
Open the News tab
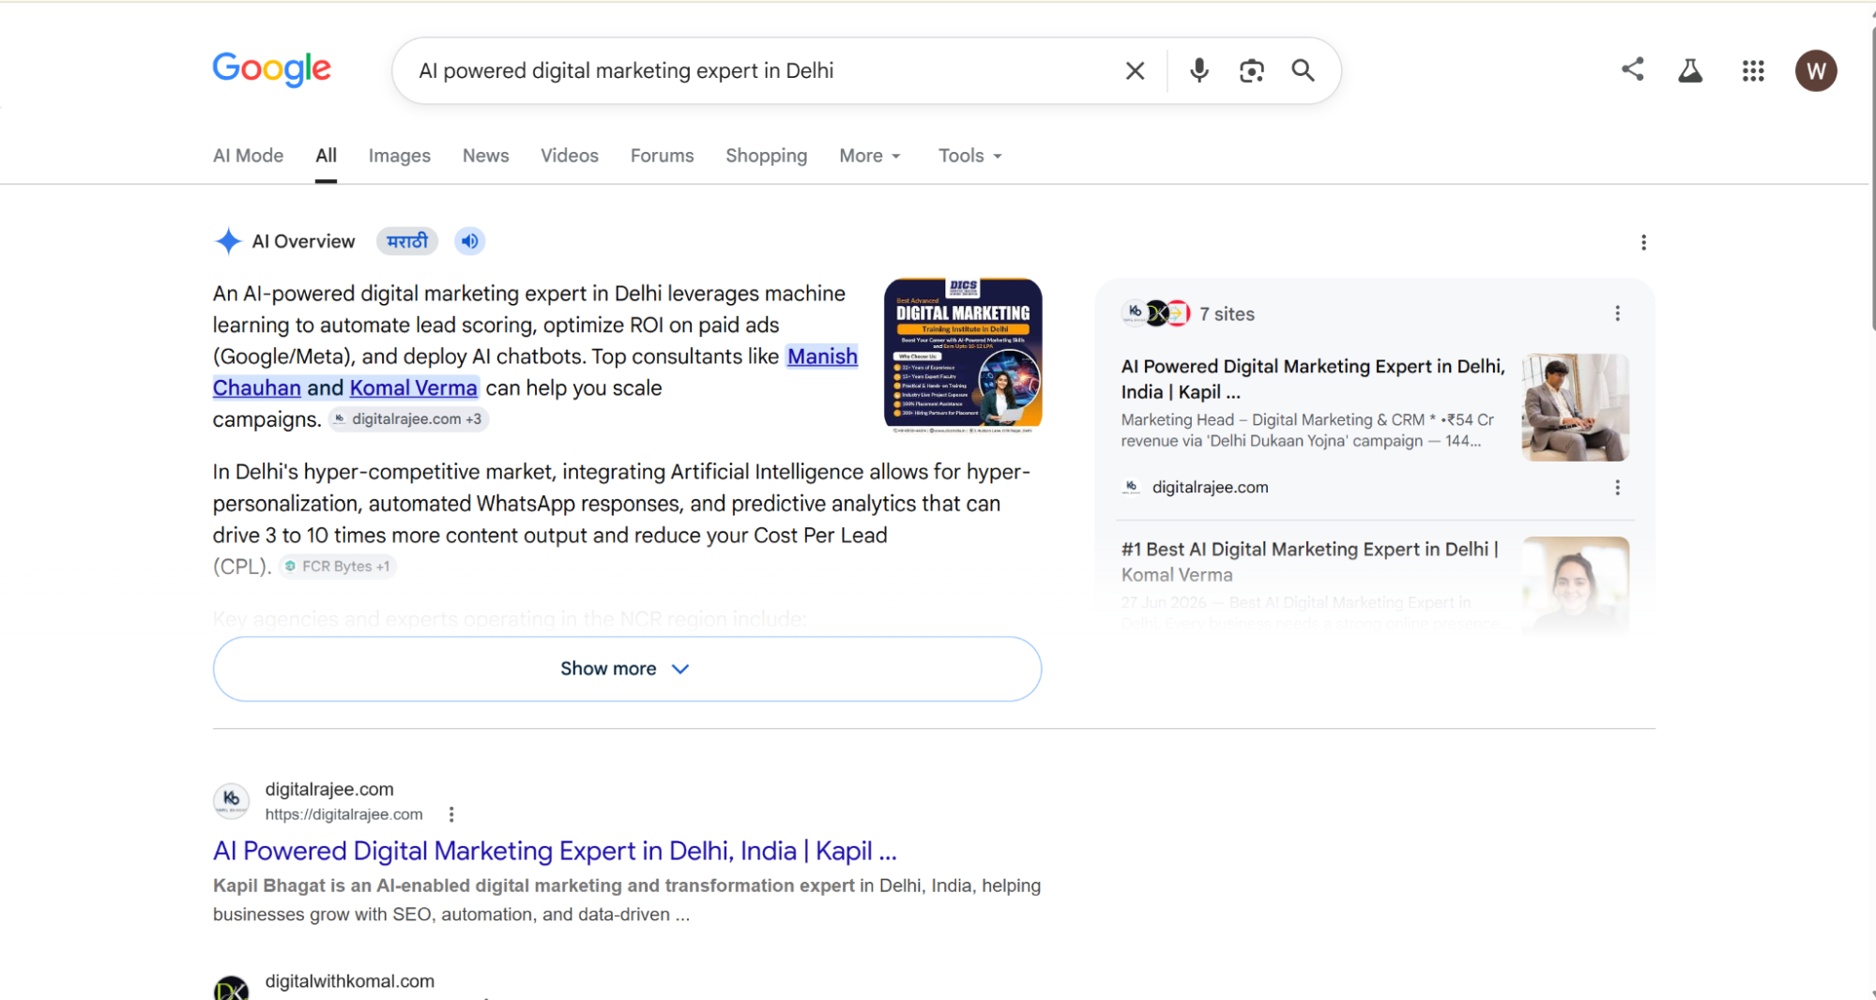point(485,156)
